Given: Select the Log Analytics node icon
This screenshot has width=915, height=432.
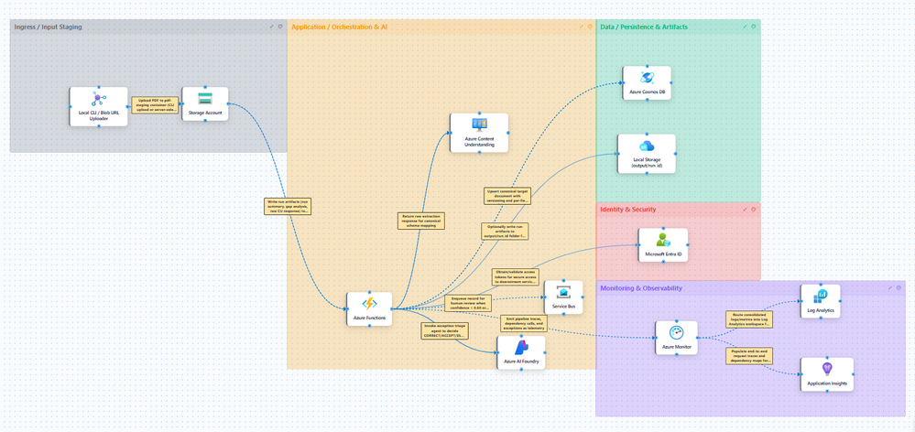Looking at the screenshot, I should click(821, 296).
